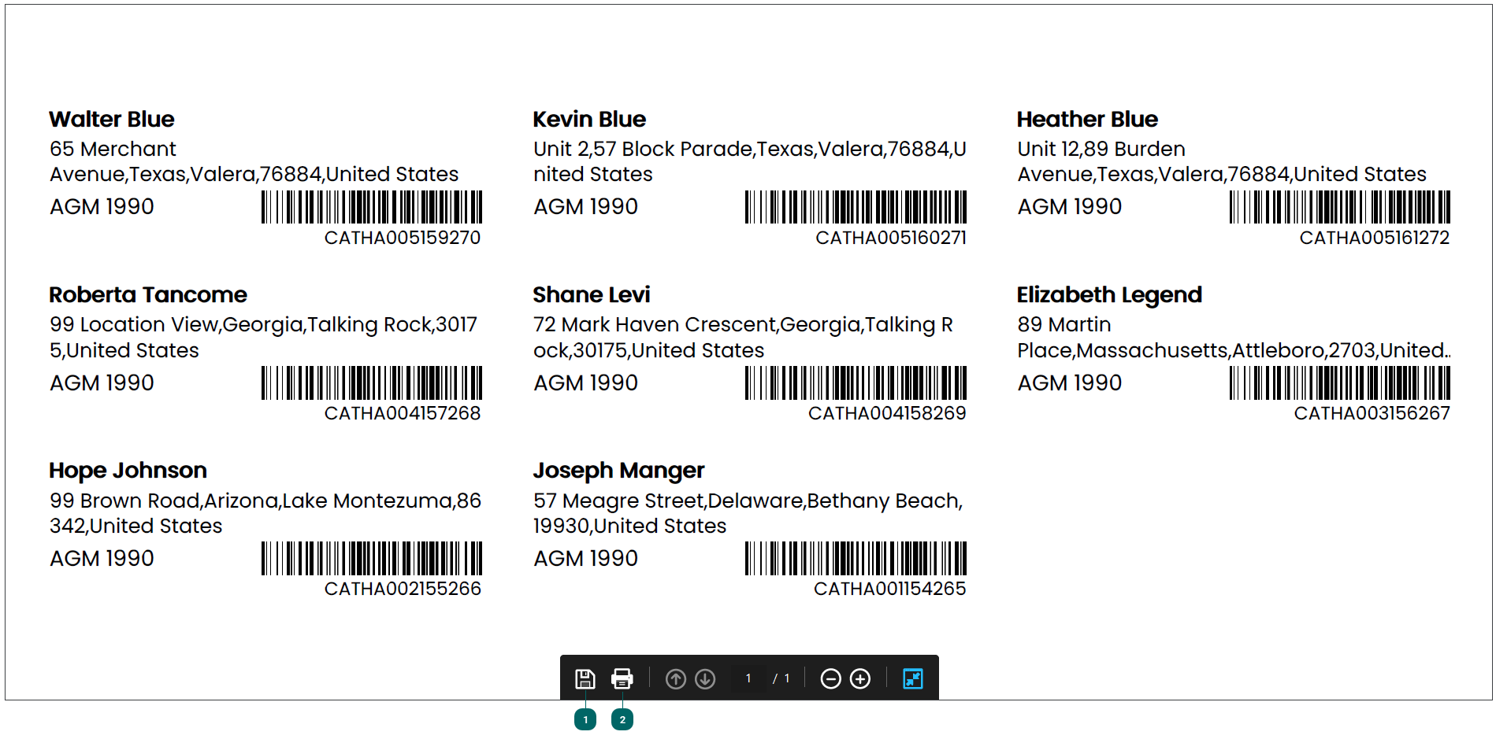Click barcode number CATHA001154265
The height and width of the screenshot is (739, 1496).
tap(890, 589)
